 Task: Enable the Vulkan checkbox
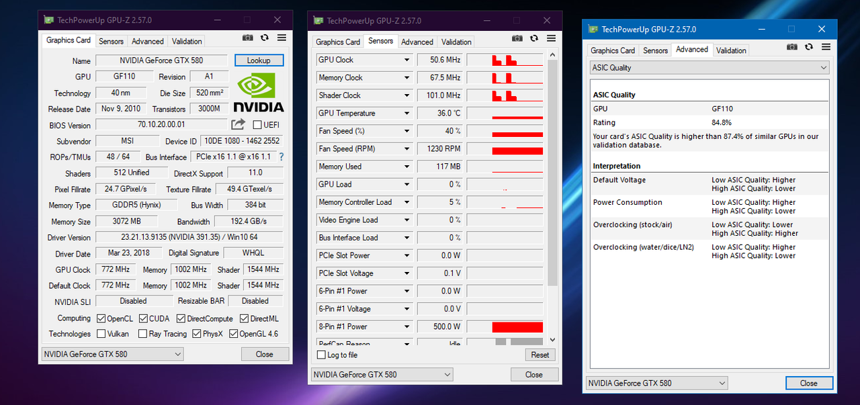tap(101, 334)
